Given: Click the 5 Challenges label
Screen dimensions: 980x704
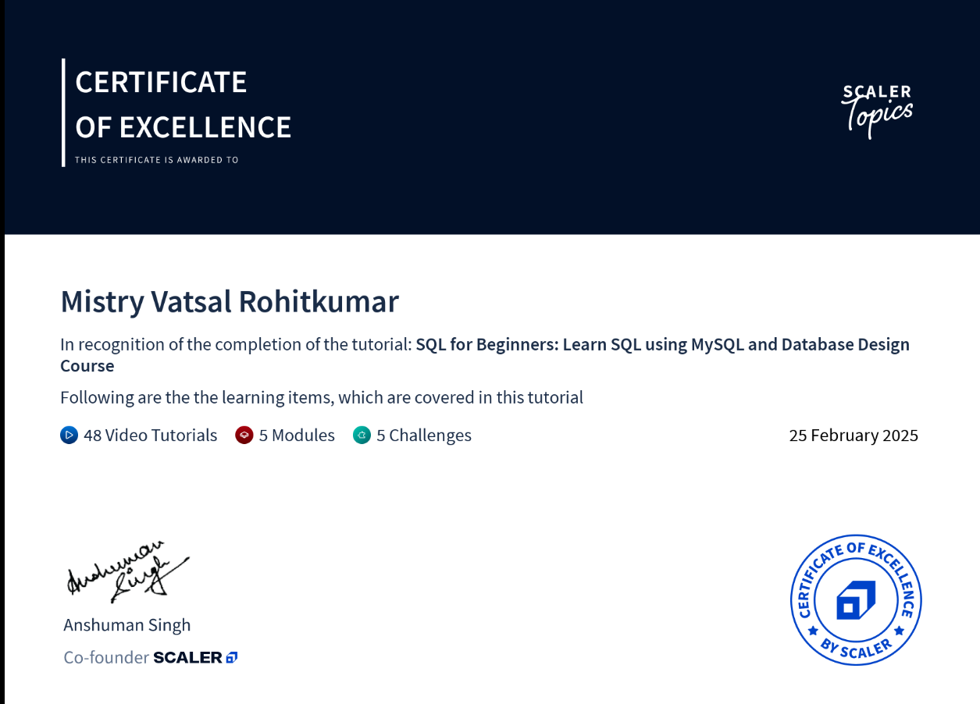Looking at the screenshot, I should [424, 436].
